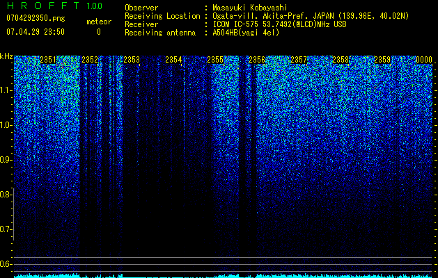
Task: Click the Receiving antenna label
Action: point(160,33)
